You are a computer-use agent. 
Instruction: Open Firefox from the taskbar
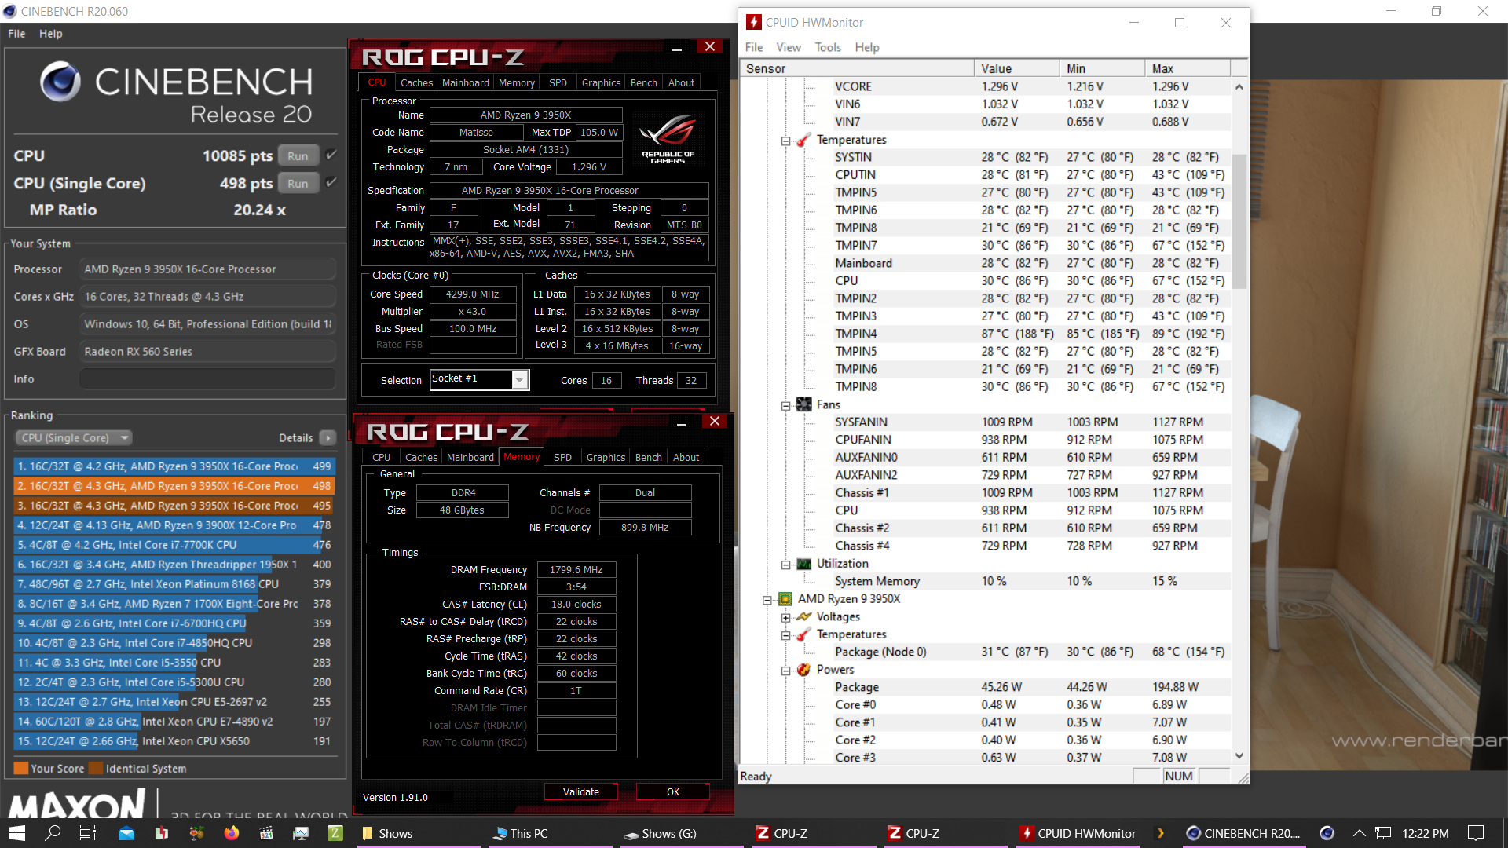click(232, 833)
